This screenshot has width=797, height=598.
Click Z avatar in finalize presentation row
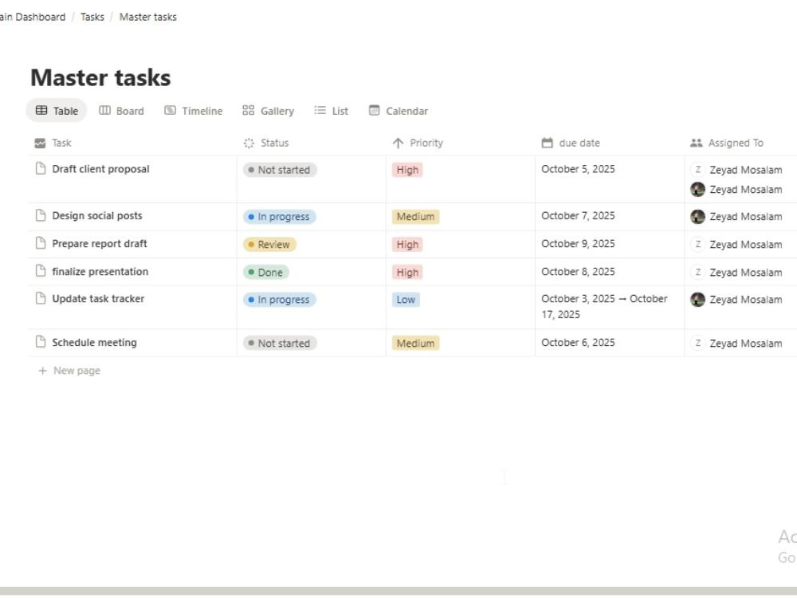click(698, 272)
